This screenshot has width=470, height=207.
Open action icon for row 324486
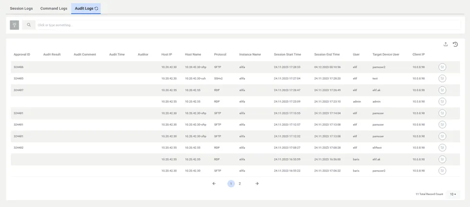[442, 67]
